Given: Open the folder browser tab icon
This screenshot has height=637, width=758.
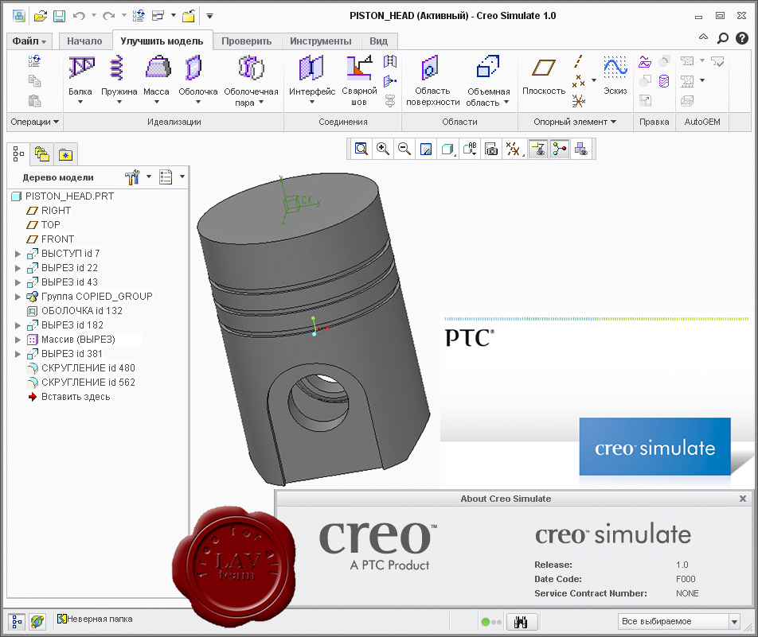Looking at the screenshot, I should 42,154.
